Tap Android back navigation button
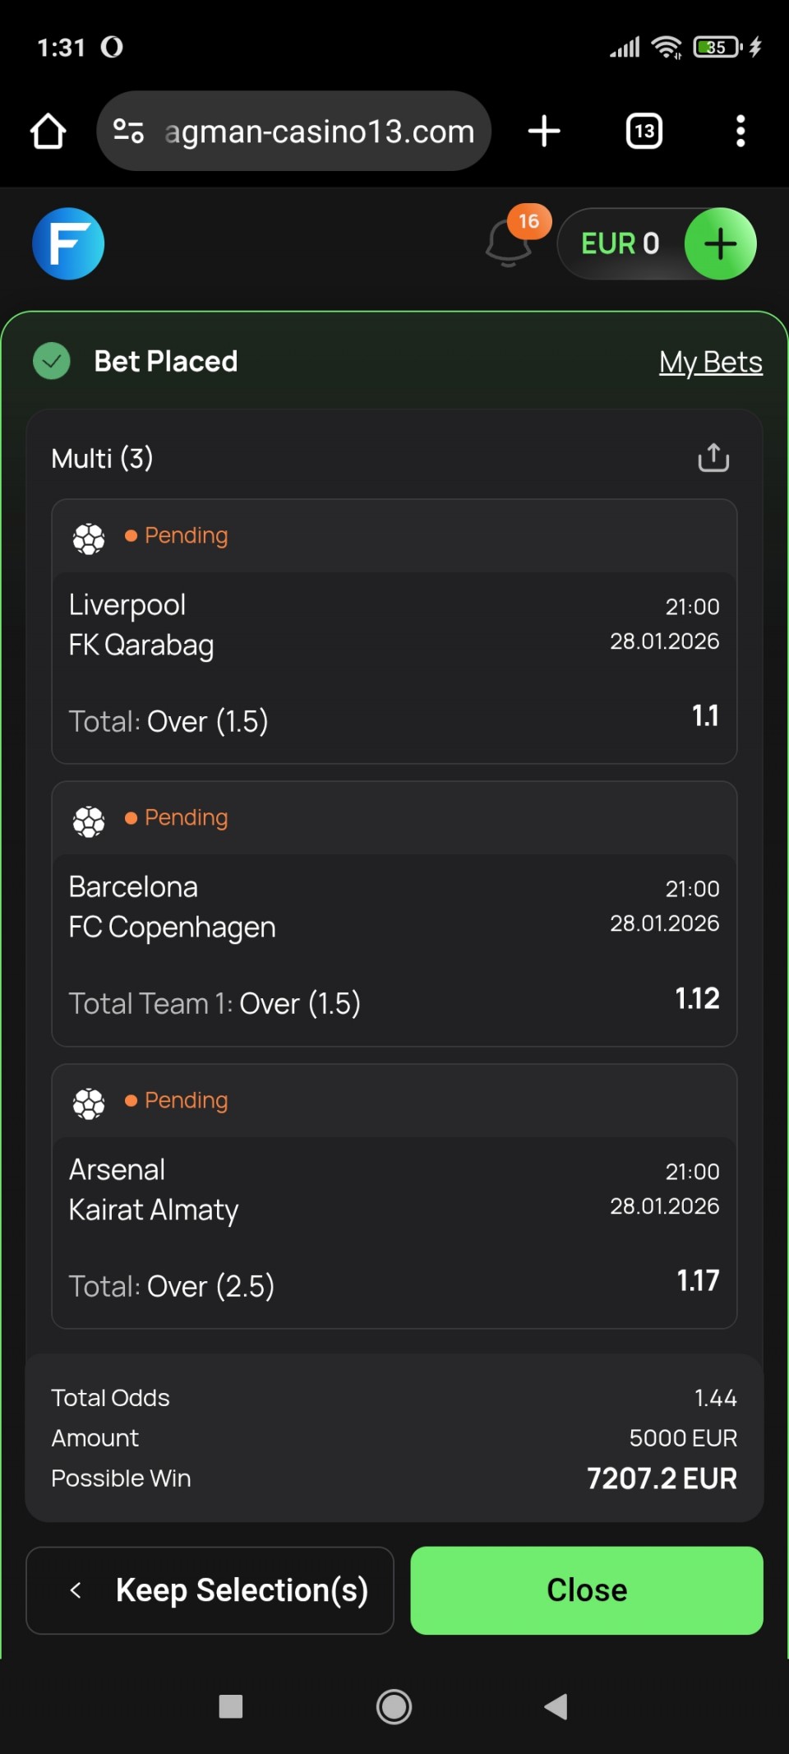789x1754 pixels. 556,1706
